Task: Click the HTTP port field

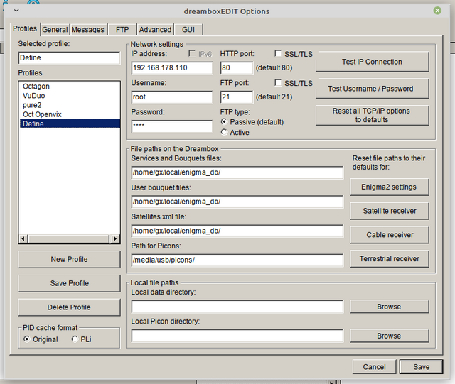Action: point(237,68)
